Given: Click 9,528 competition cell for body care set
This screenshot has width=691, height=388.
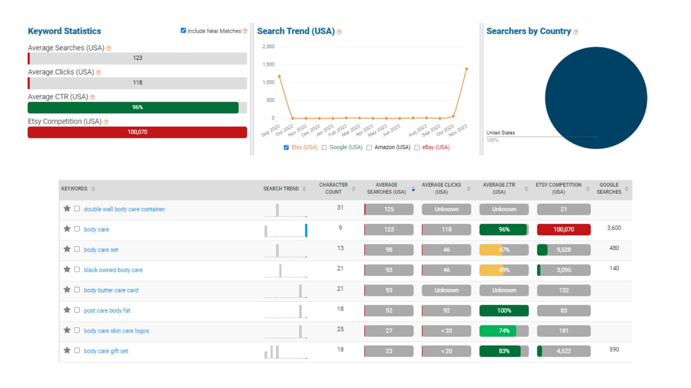Looking at the screenshot, I should coord(564,250).
